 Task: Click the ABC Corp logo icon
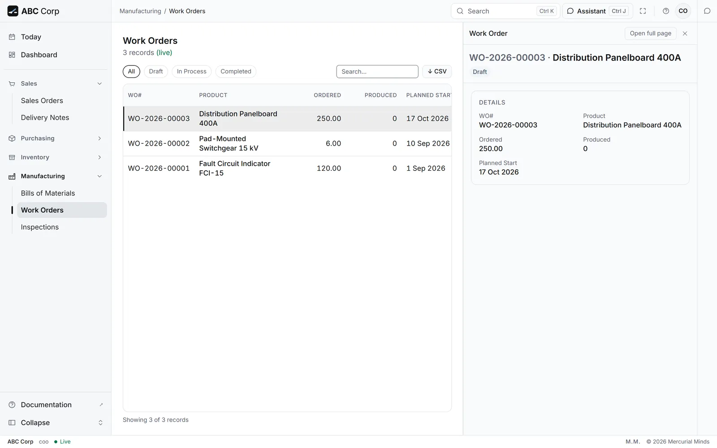click(13, 11)
